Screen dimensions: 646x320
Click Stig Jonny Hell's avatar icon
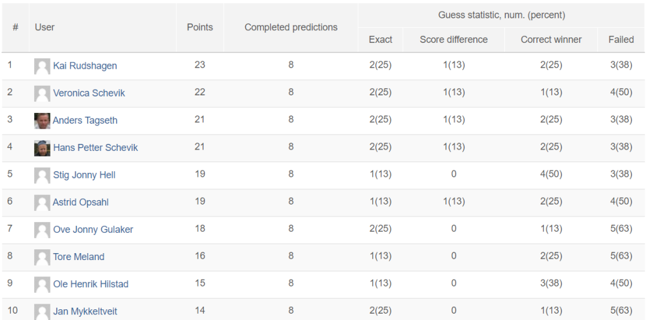point(42,175)
